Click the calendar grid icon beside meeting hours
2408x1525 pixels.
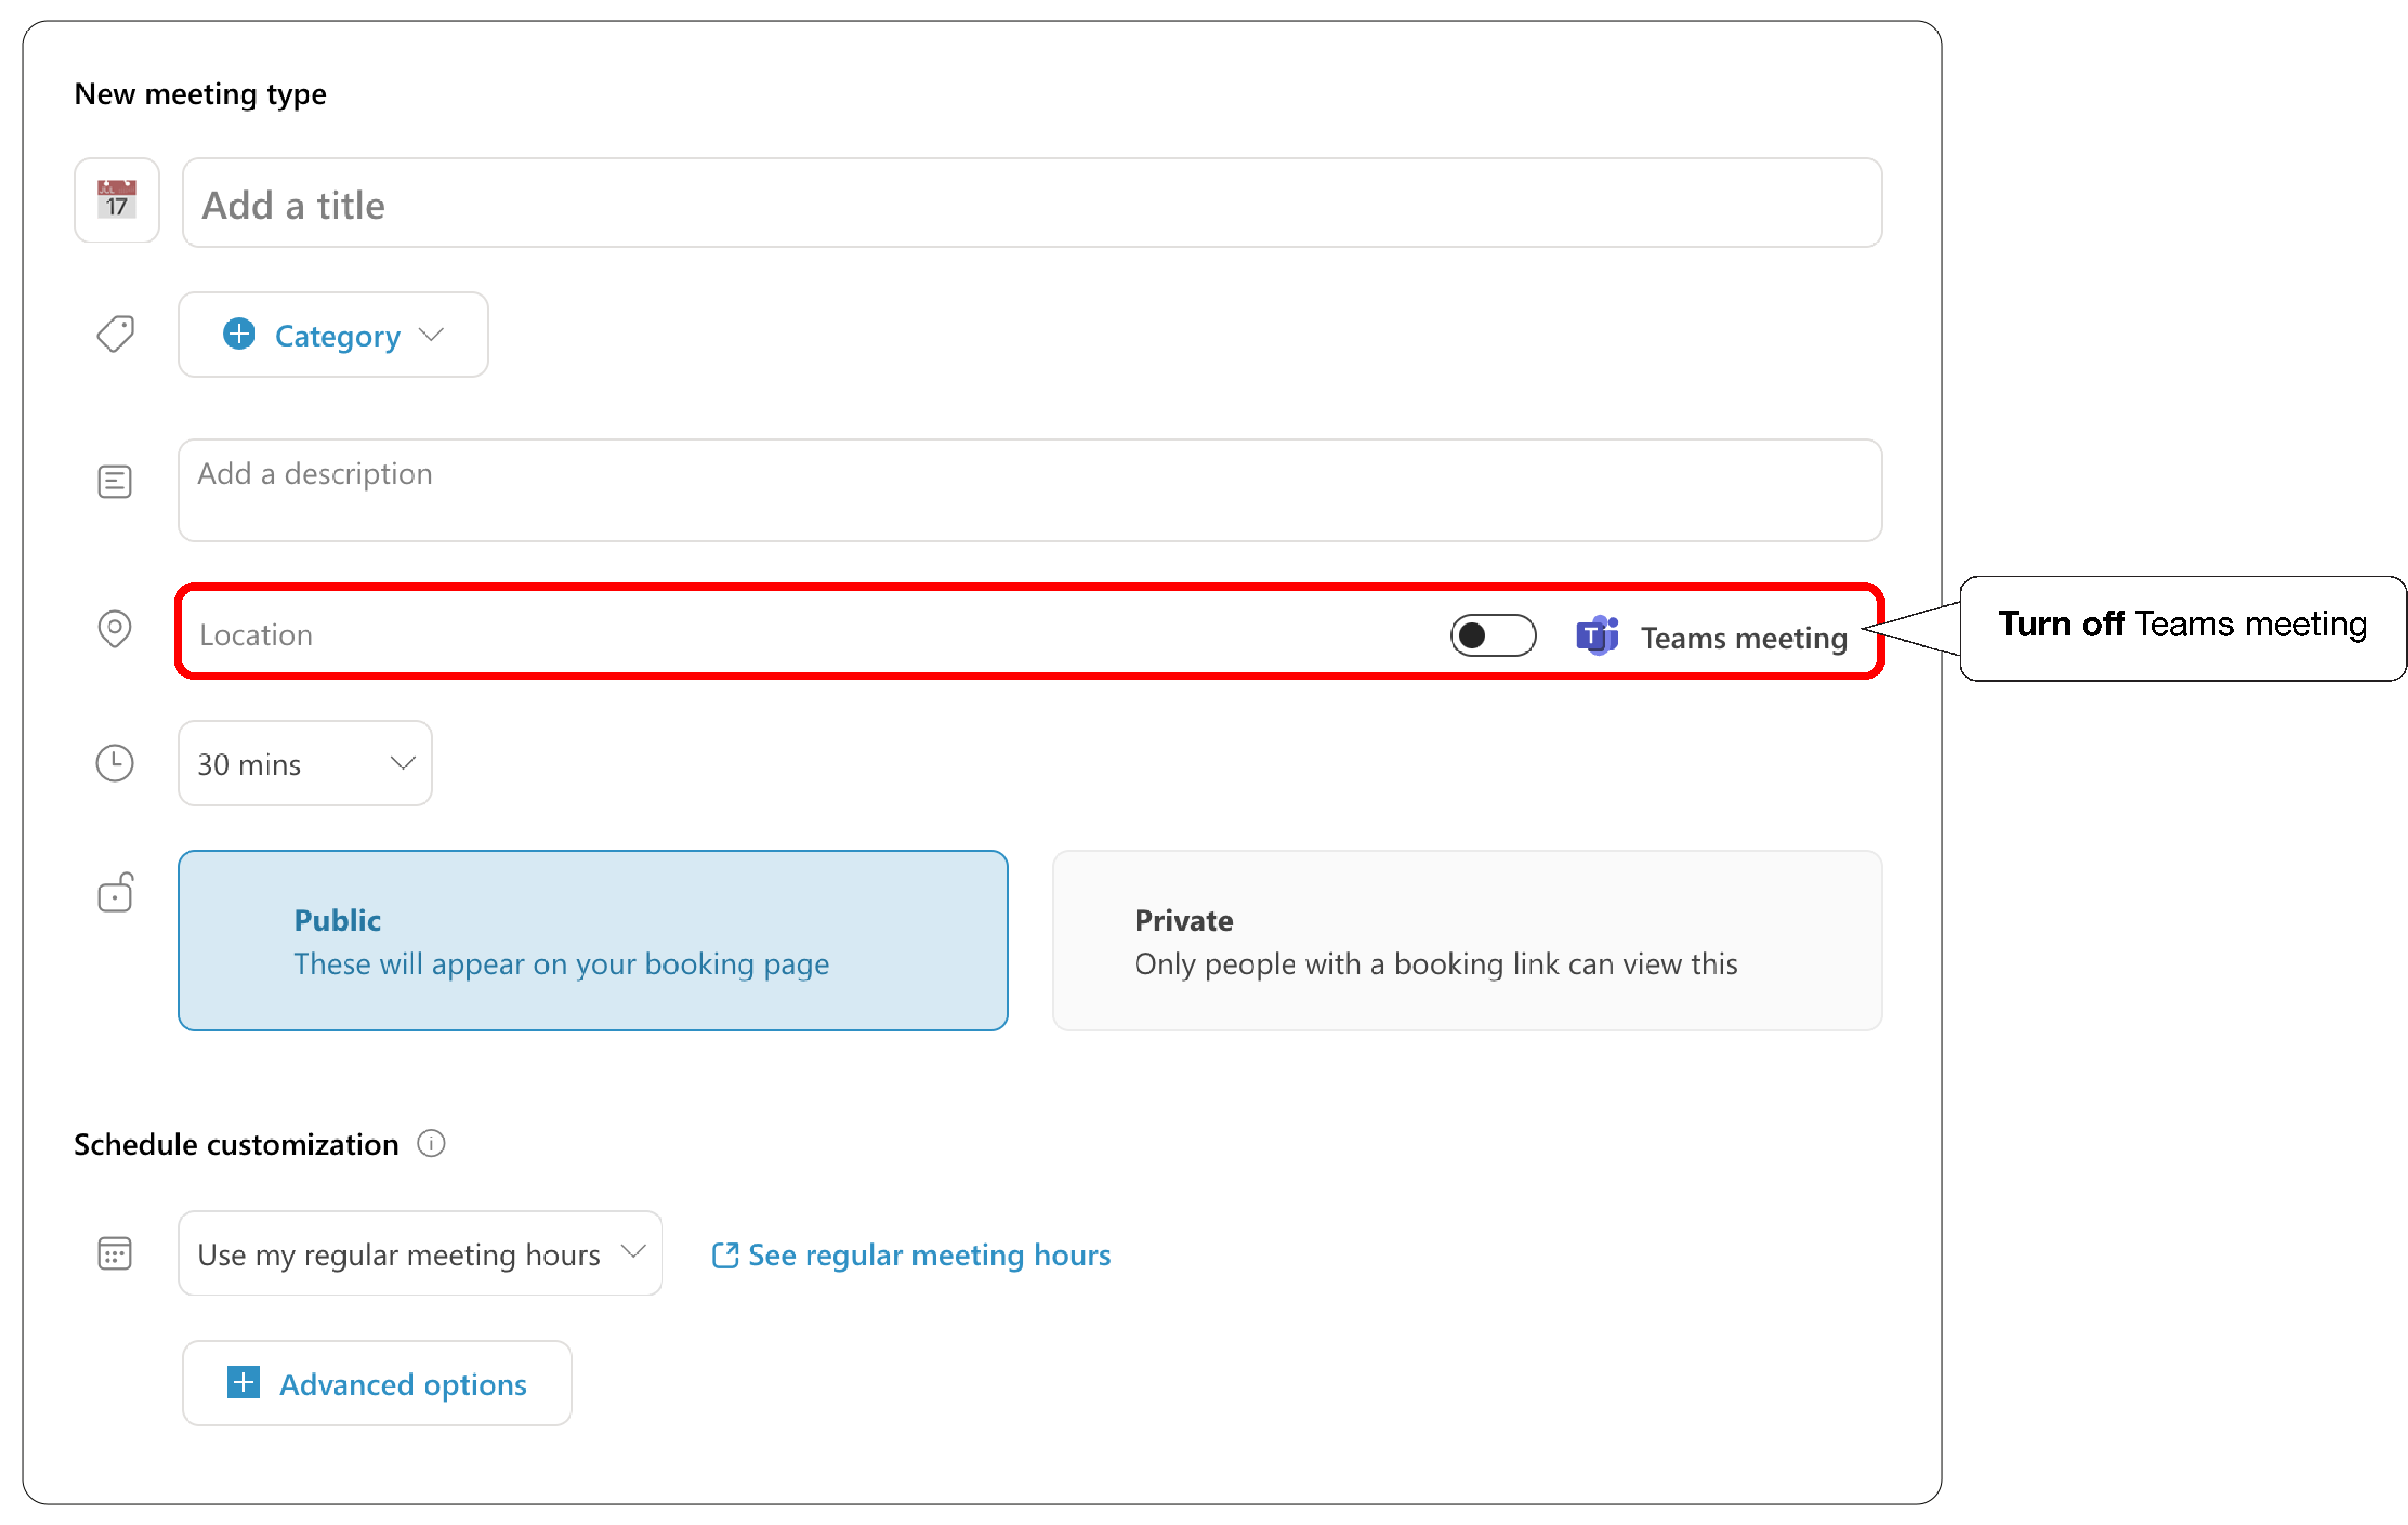point(115,1253)
